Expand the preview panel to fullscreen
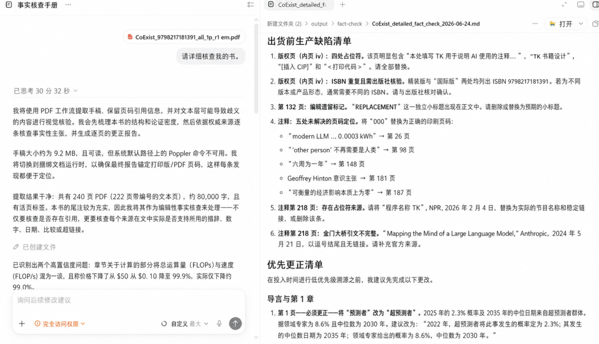This screenshot has width=599, height=344. point(564,4)
